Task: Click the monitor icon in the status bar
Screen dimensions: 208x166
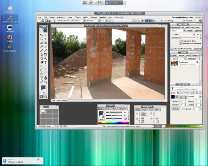Action: click(153, 126)
